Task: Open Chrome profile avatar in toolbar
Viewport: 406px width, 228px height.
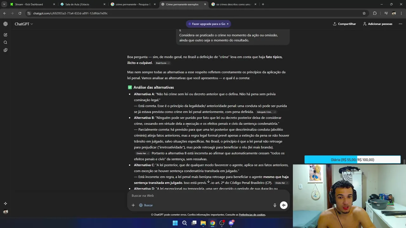Action: [394, 13]
